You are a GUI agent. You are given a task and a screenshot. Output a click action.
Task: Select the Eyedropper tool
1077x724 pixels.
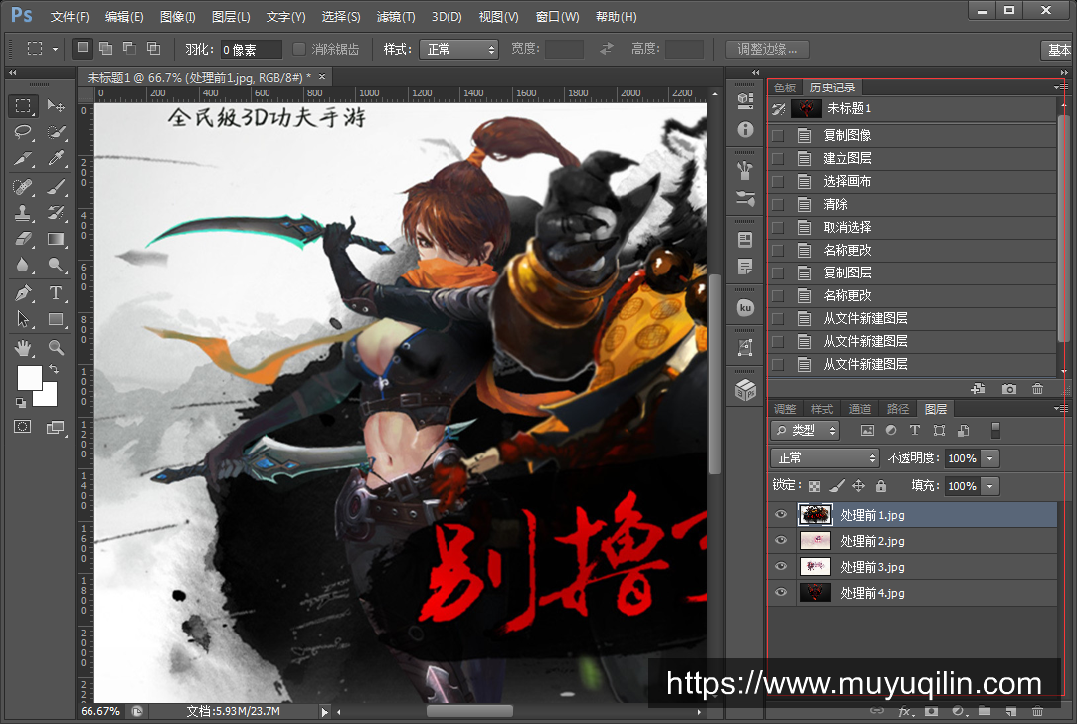pos(57,159)
